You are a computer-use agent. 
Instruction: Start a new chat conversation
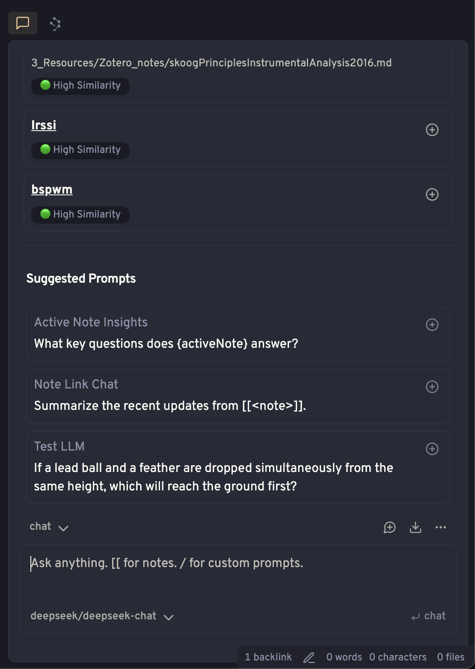point(389,527)
